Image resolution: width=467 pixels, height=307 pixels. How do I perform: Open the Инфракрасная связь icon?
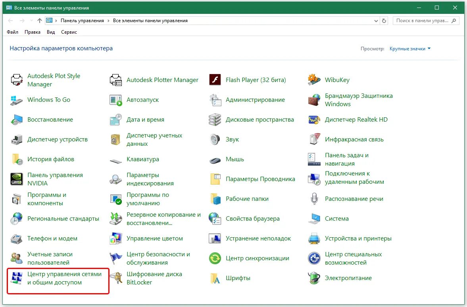pos(314,139)
